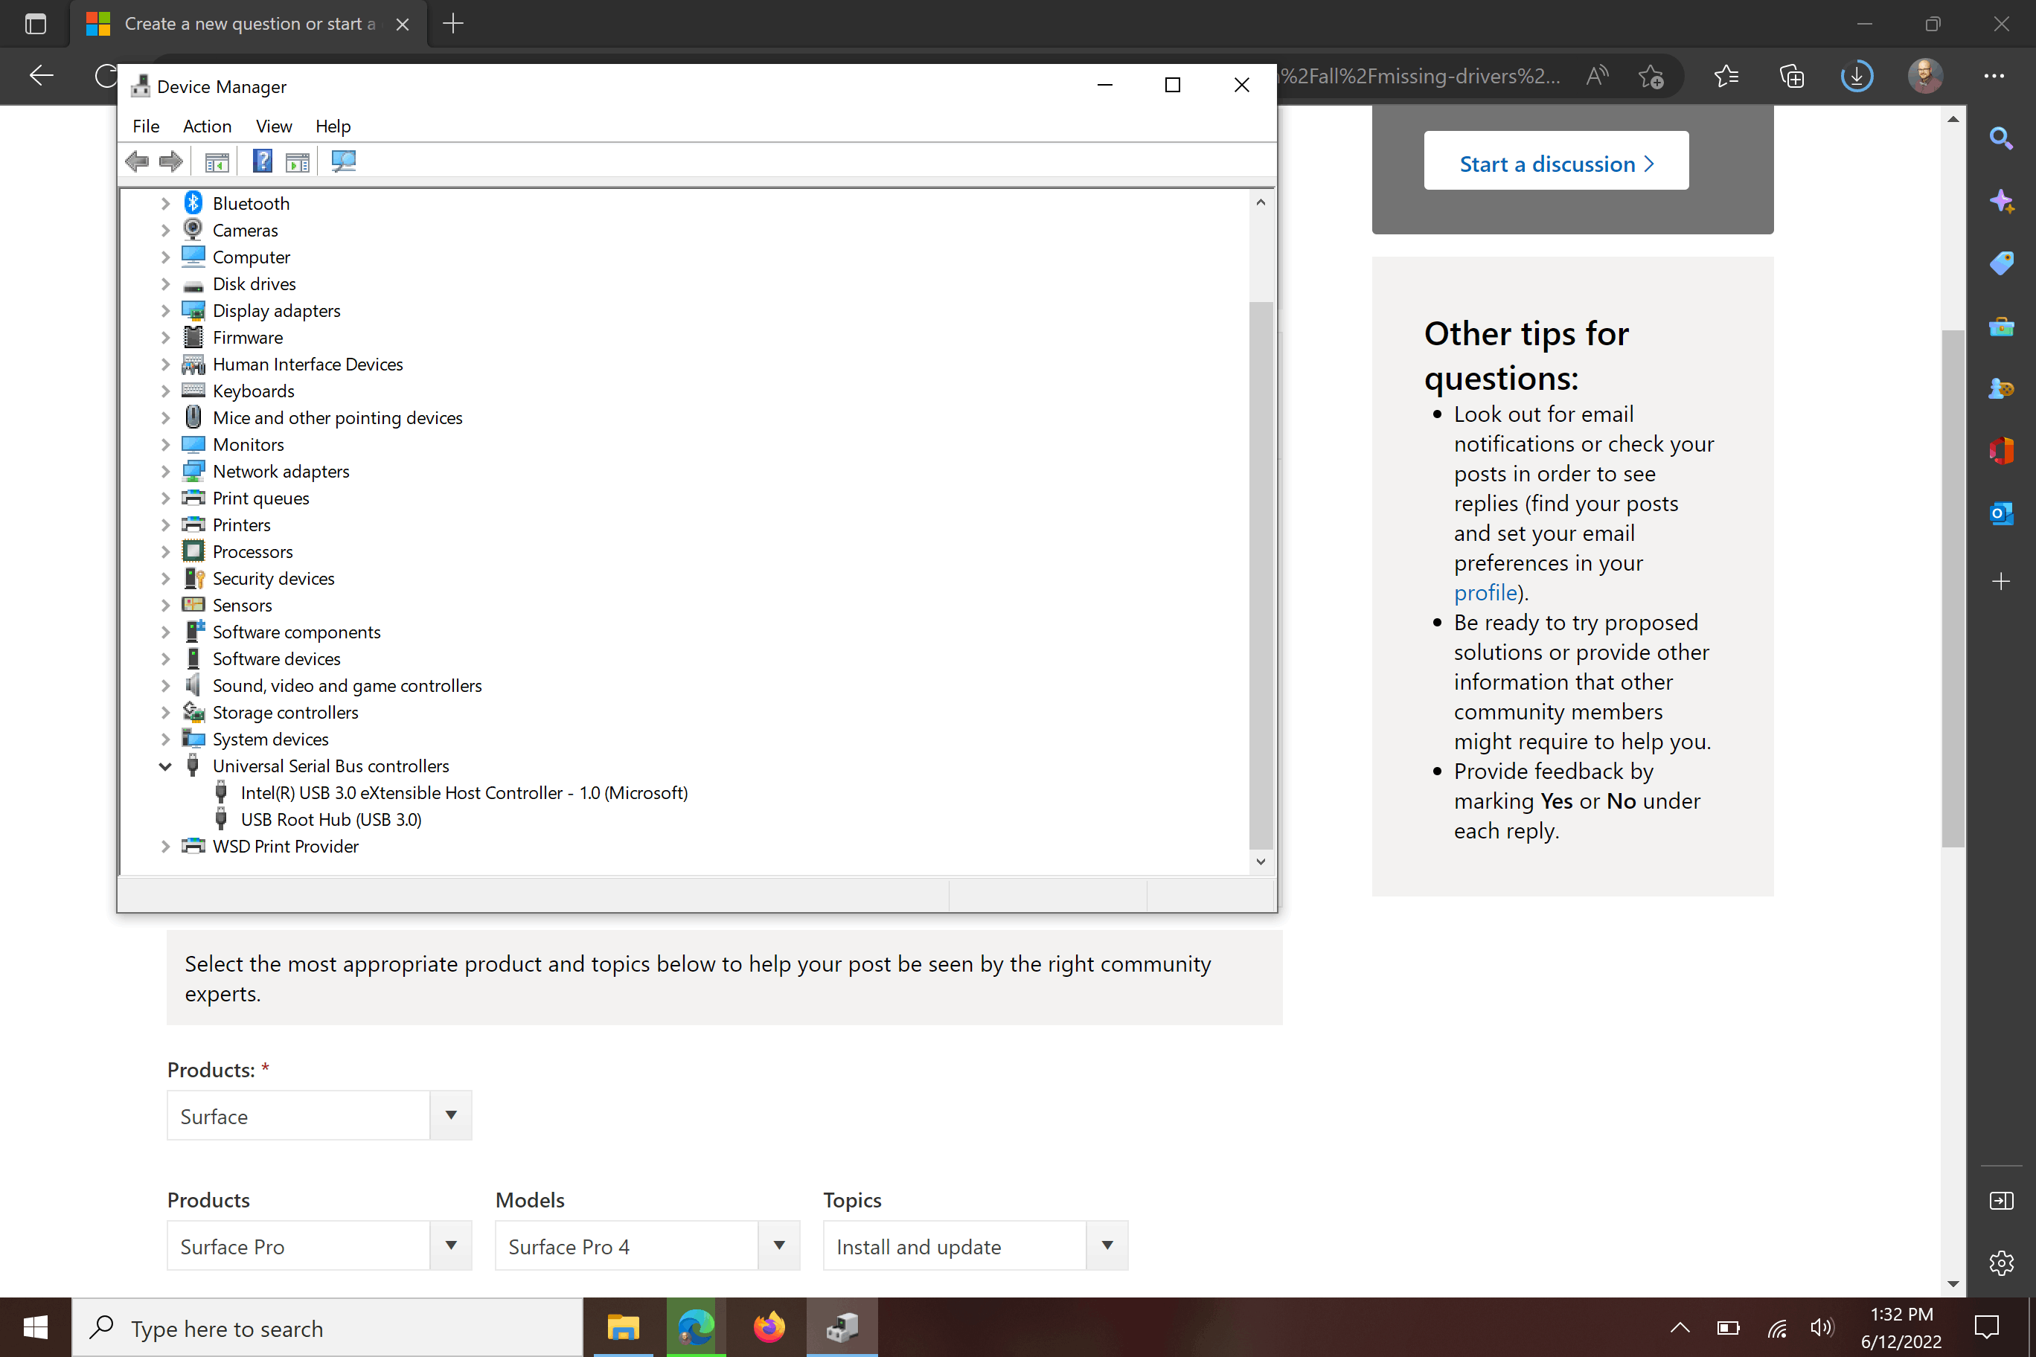Image resolution: width=2036 pixels, height=1357 pixels.
Task: Open the Action menu
Action: click(207, 126)
